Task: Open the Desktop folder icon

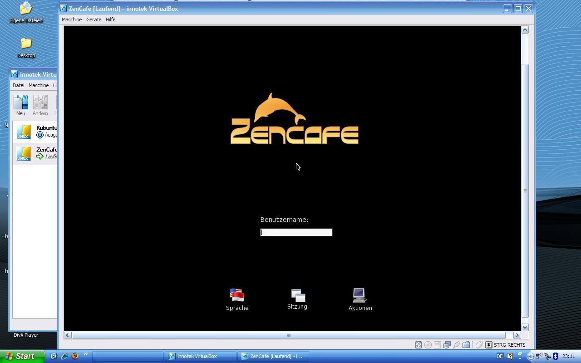Action: coord(26,48)
